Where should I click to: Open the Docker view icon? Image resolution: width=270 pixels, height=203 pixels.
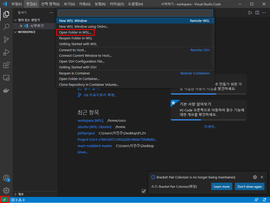[x=6, y=90]
